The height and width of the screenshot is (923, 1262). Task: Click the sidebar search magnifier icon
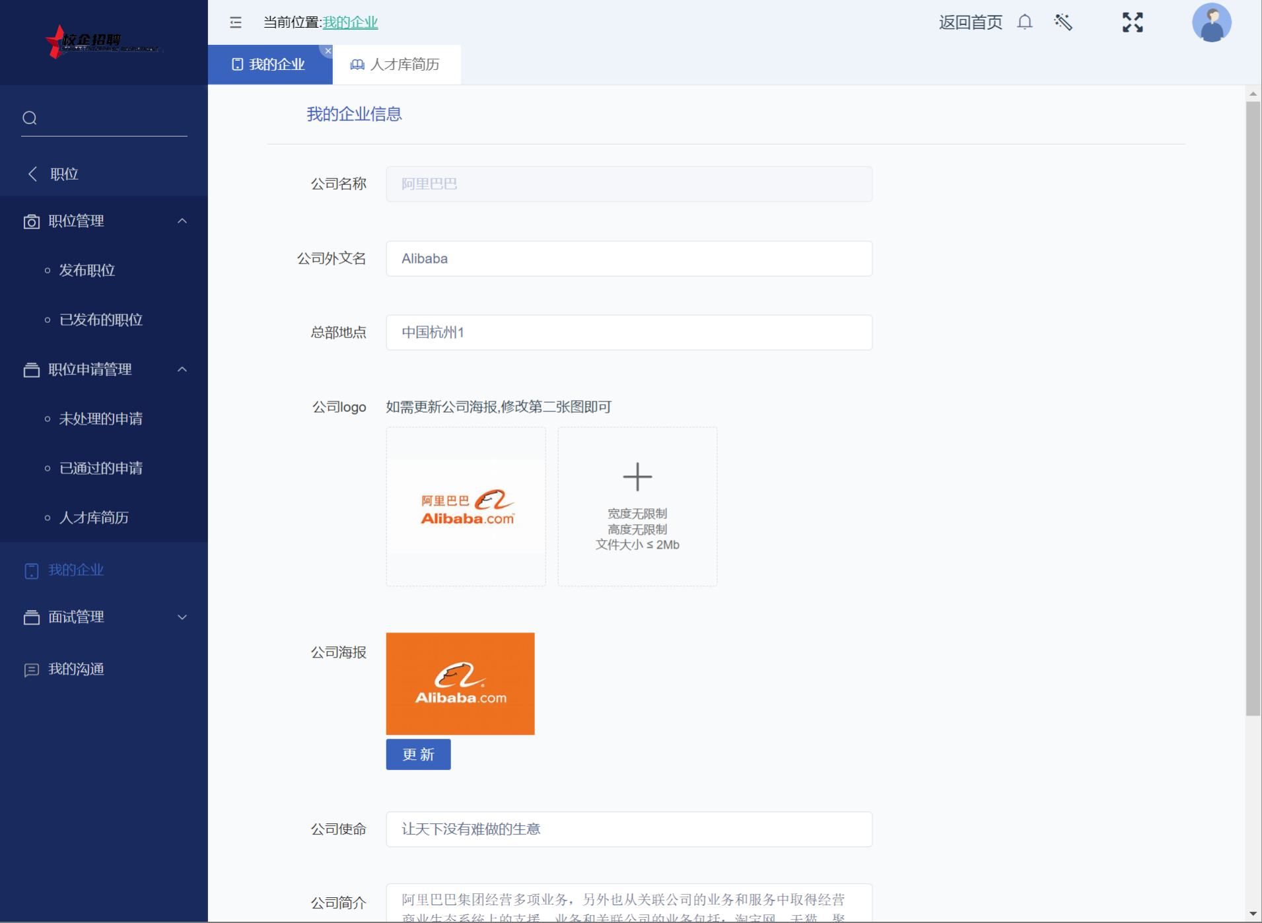pos(30,118)
